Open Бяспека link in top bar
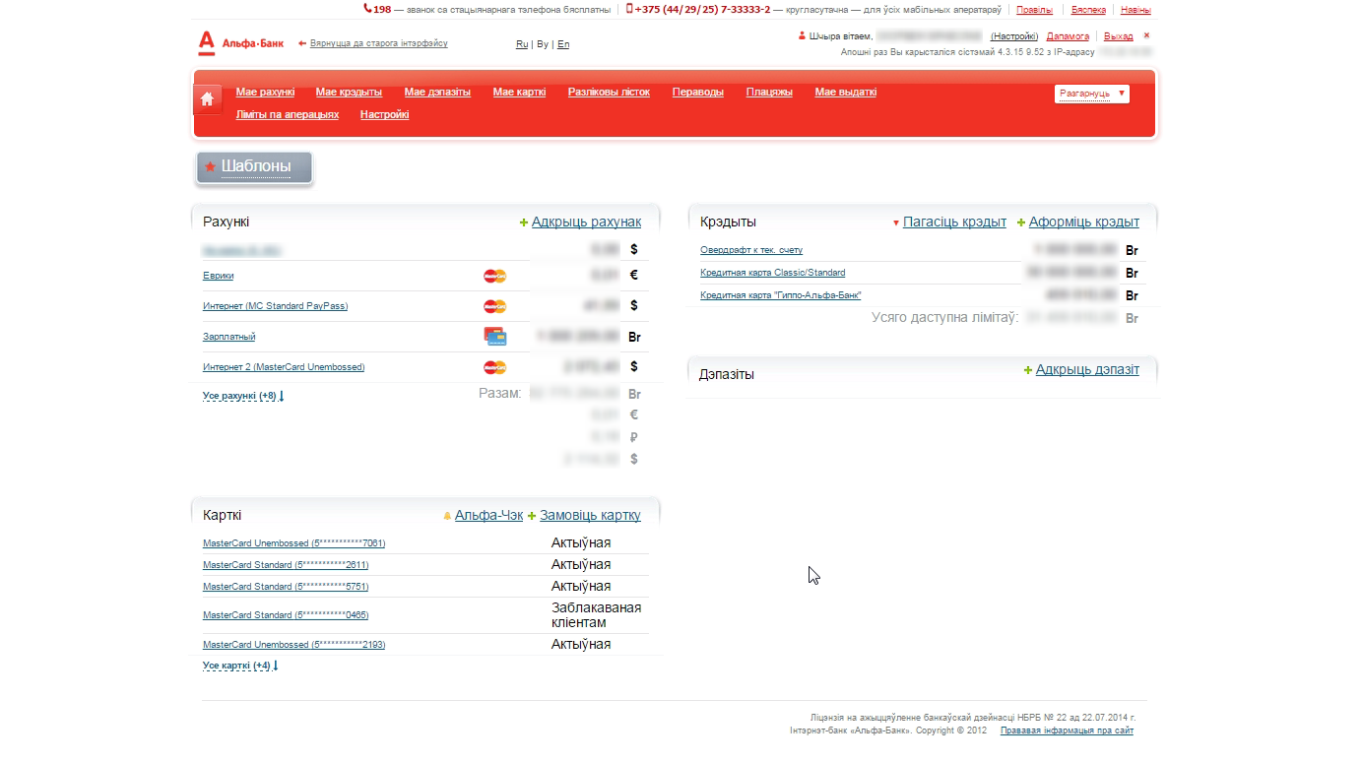Viewport: 1362px width, 762px height. pos(1088,10)
